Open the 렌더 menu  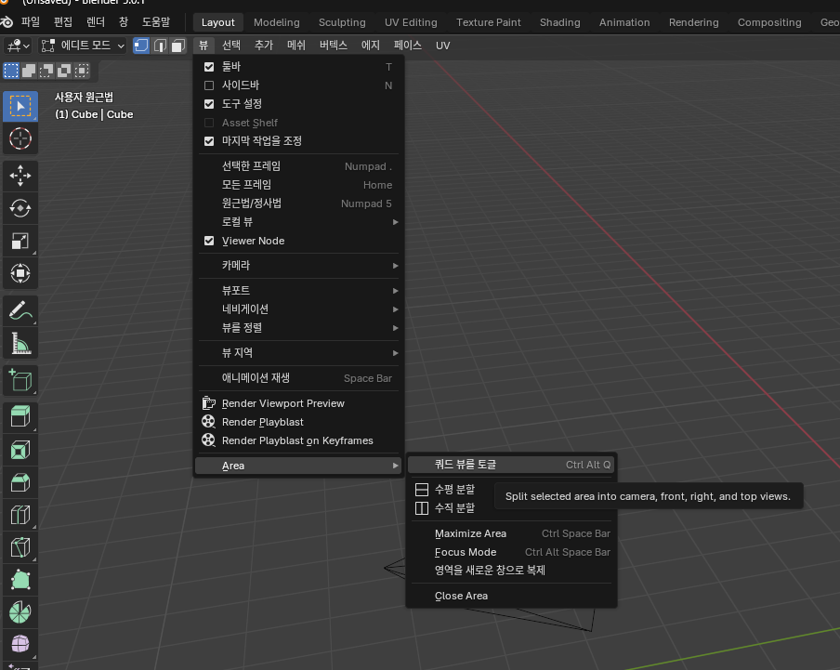(96, 22)
